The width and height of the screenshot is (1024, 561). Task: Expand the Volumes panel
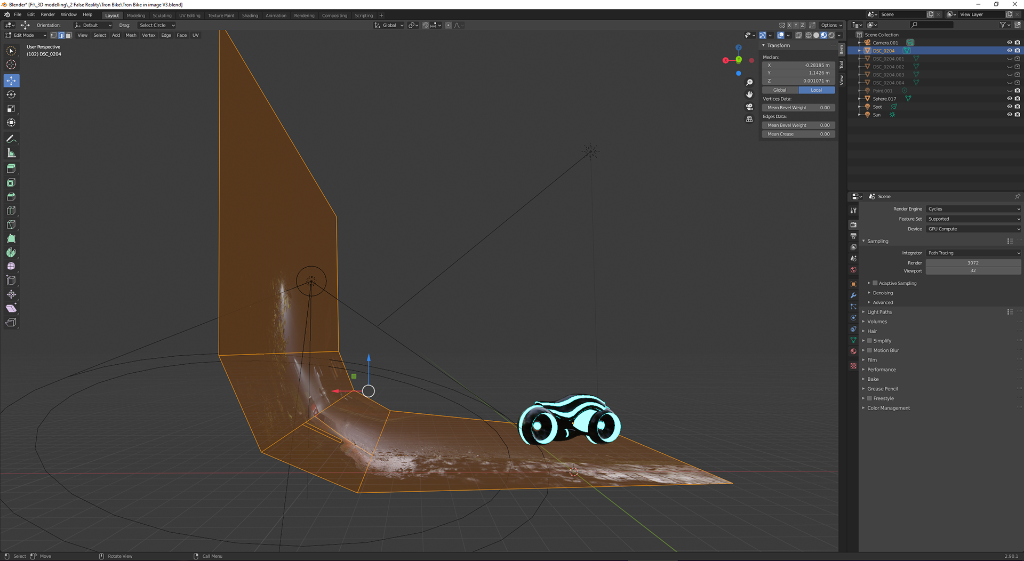pyautogui.click(x=877, y=322)
